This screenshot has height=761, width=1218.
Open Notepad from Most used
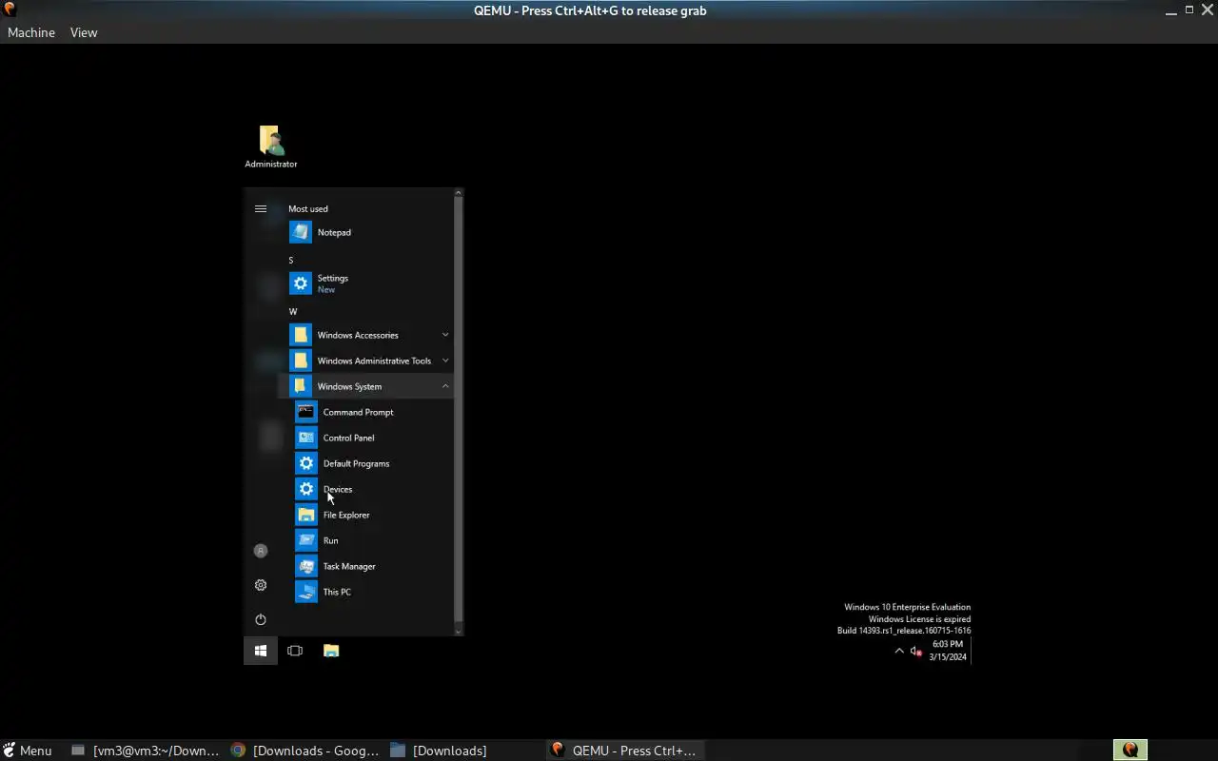(369, 232)
